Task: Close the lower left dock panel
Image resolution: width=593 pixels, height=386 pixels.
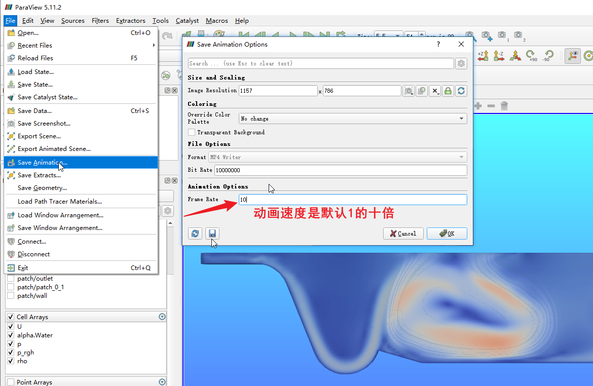Action: tap(174, 181)
